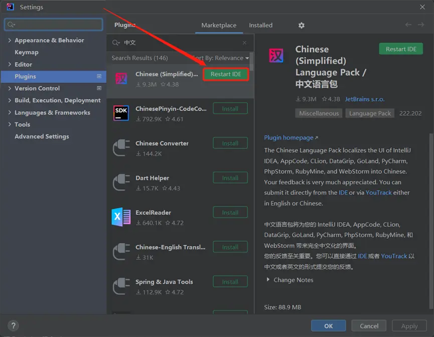This screenshot has height=337, width=434.
Task: Expand Build, Execution, Deployment section
Action: tap(10, 100)
